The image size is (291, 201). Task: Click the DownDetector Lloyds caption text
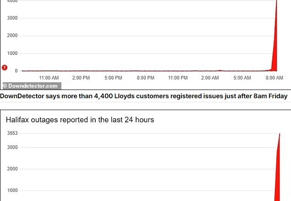pyautogui.click(x=143, y=96)
